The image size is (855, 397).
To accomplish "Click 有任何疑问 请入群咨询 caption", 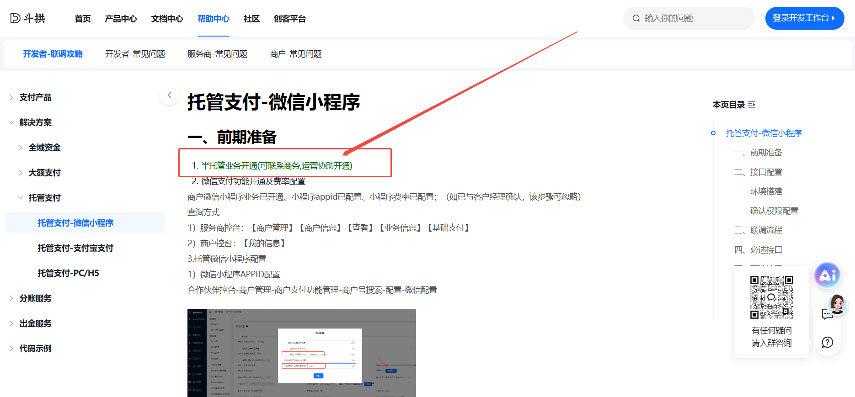I will click(771, 337).
